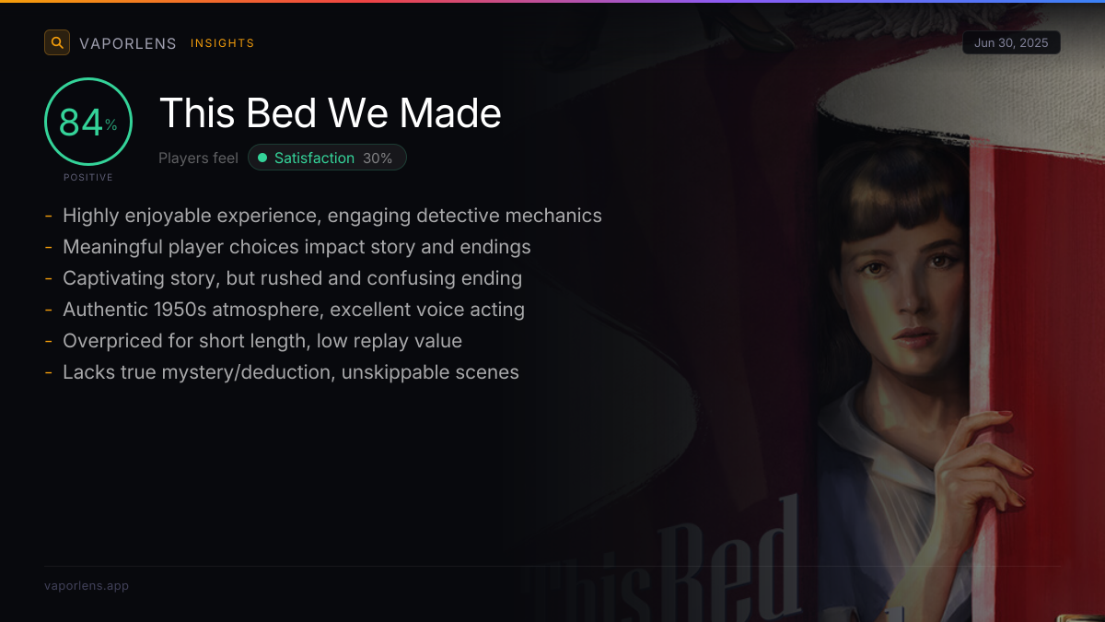Click the green Satisfaction status dot
This screenshot has width=1105, height=622.
[x=262, y=158]
